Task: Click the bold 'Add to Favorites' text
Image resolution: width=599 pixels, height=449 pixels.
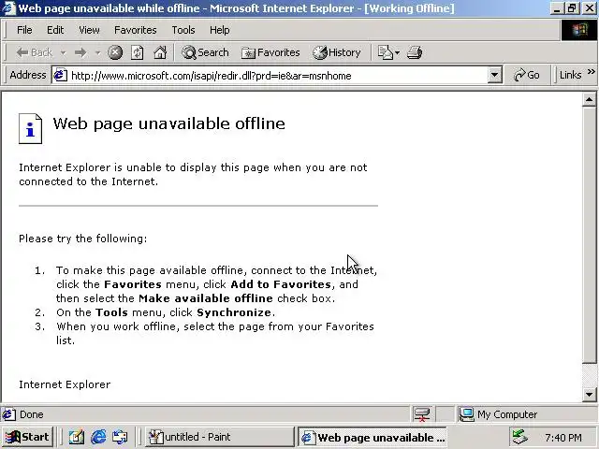Action: (x=281, y=284)
